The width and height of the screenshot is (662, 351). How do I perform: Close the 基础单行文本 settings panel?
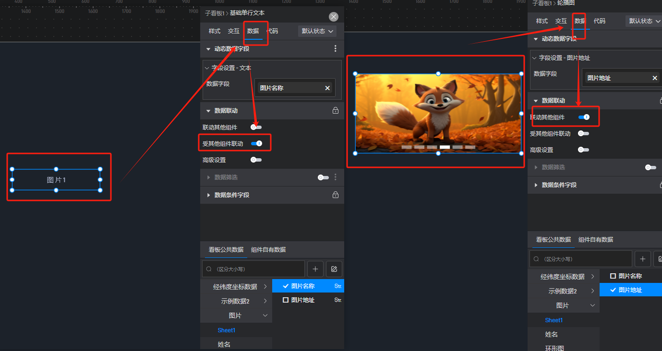pos(334,17)
